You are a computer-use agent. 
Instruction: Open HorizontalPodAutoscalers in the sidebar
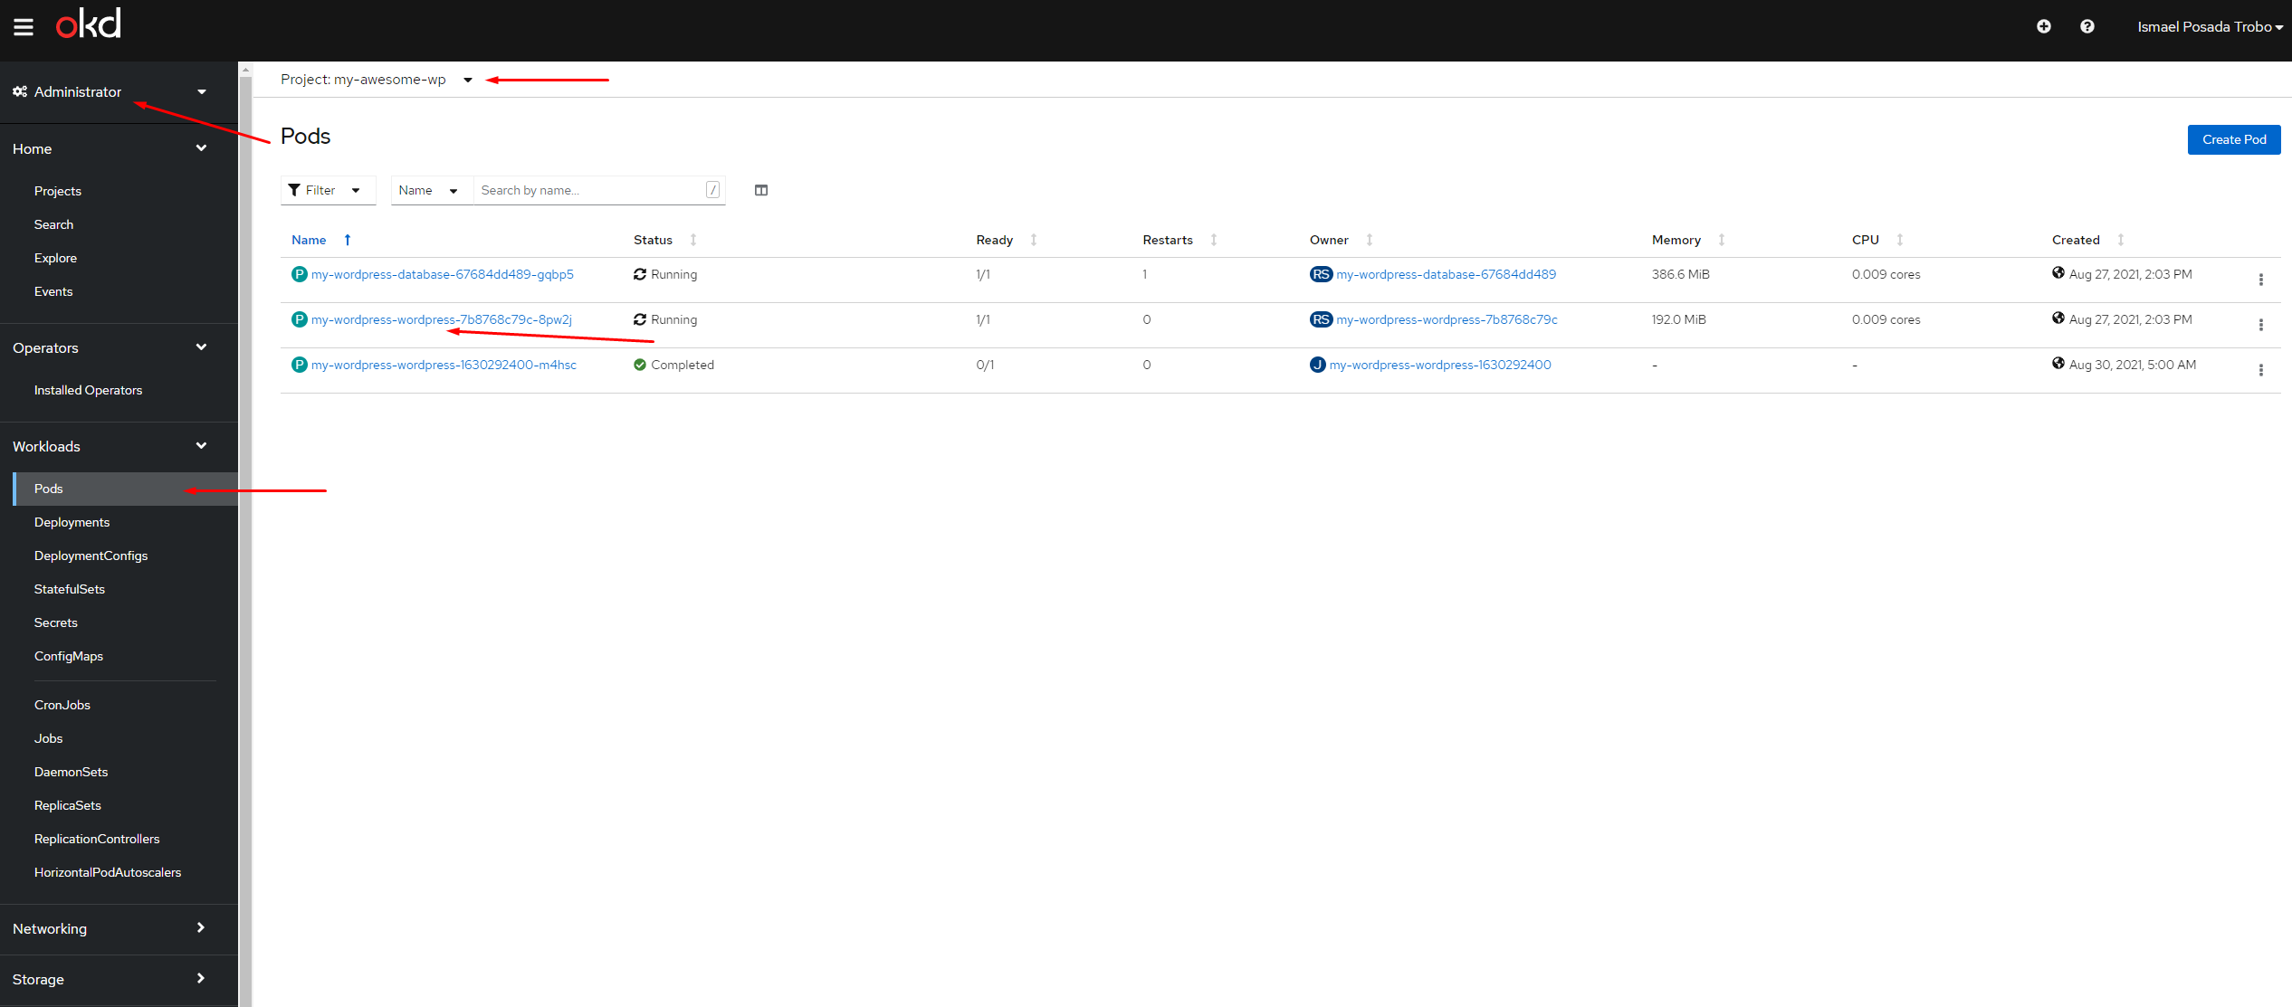tap(108, 872)
